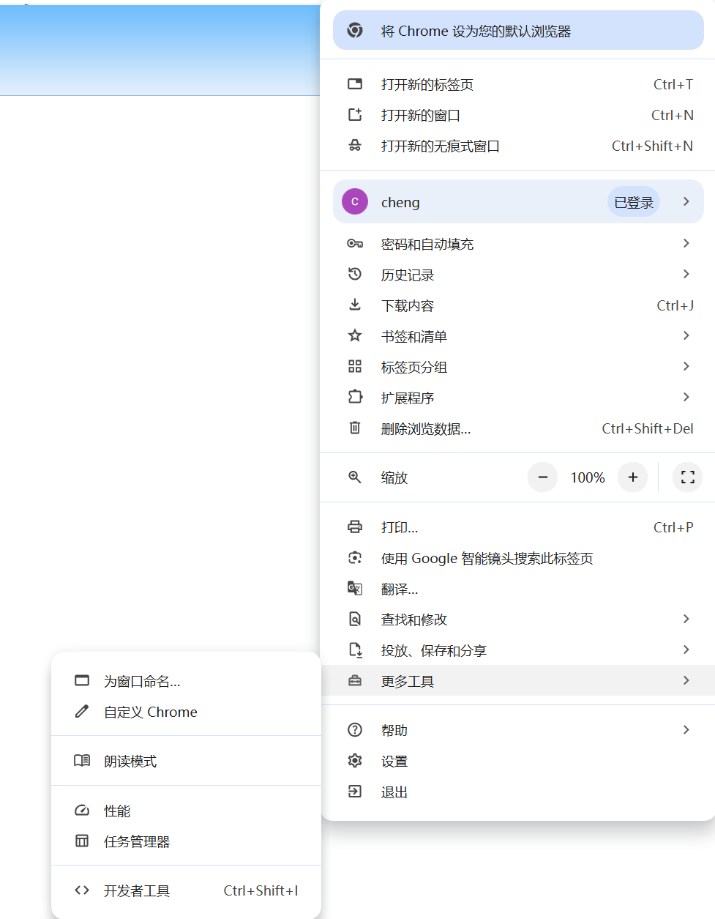Open downloads via the download icon
This screenshot has height=919, width=715.
point(355,305)
